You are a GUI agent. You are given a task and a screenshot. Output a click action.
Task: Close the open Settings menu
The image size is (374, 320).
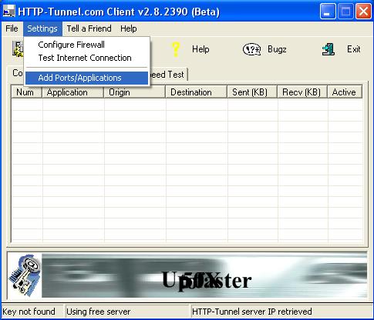pyautogui.click(x=42, y=28)
